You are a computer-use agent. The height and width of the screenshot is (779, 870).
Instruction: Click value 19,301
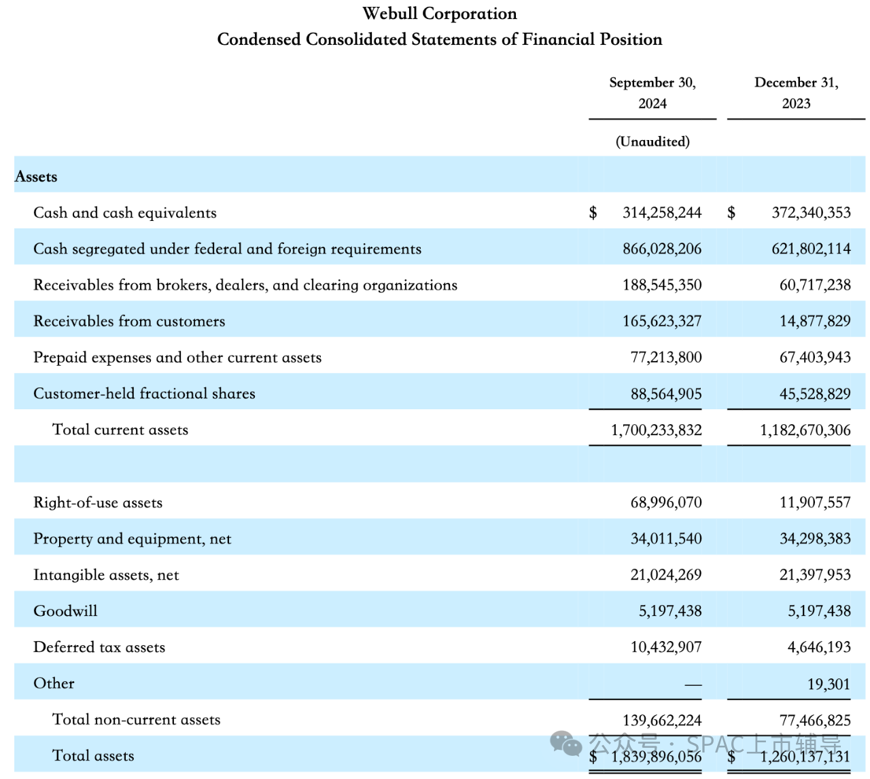tap(829, 684)
